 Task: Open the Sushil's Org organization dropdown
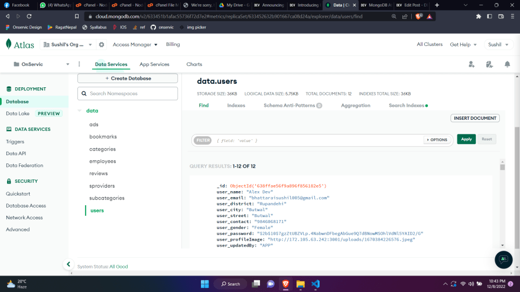pyautogui.click(x=67, y=44)
